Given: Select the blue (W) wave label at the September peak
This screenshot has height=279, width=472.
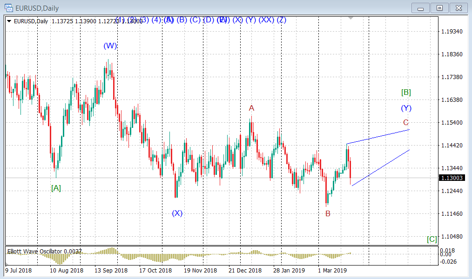Looking at the screenshot, I should tap(110, 46).
